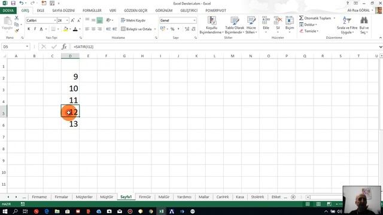The width and height of the screenshot is (383, 215).
Task: Click the Cut scissors icon
Action: pos(17,19)
